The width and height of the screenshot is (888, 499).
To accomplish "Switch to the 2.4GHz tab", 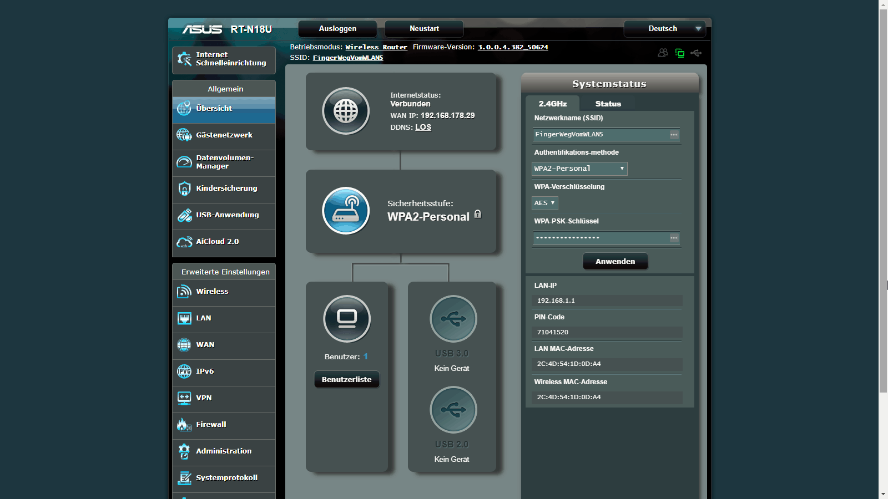I will coord(553,104).
